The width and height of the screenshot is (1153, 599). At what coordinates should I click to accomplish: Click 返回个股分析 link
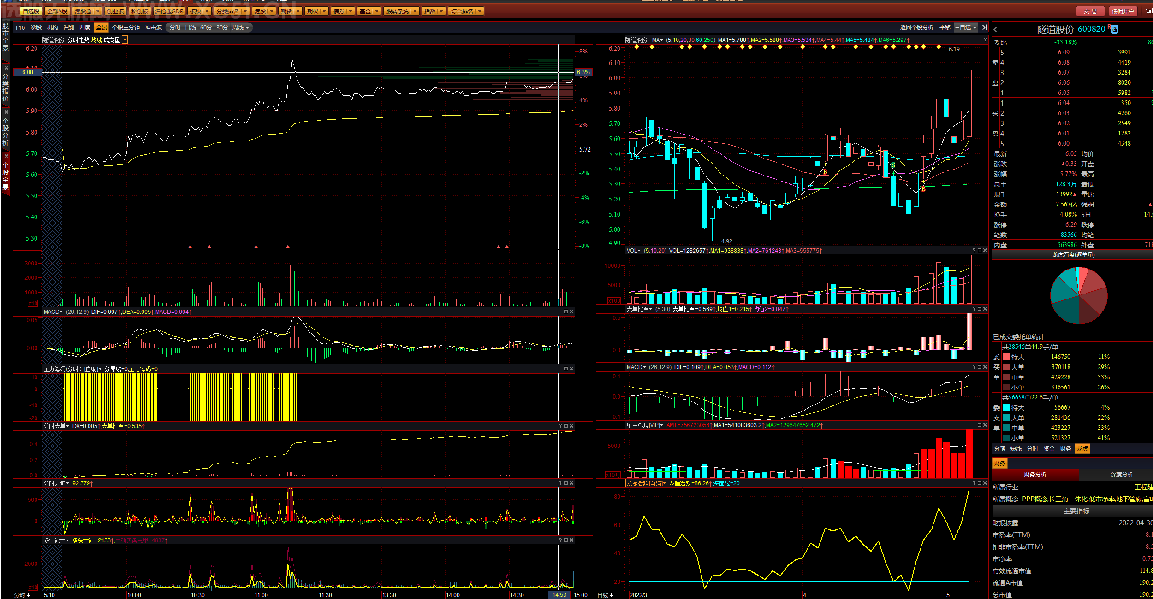point(916,28)
